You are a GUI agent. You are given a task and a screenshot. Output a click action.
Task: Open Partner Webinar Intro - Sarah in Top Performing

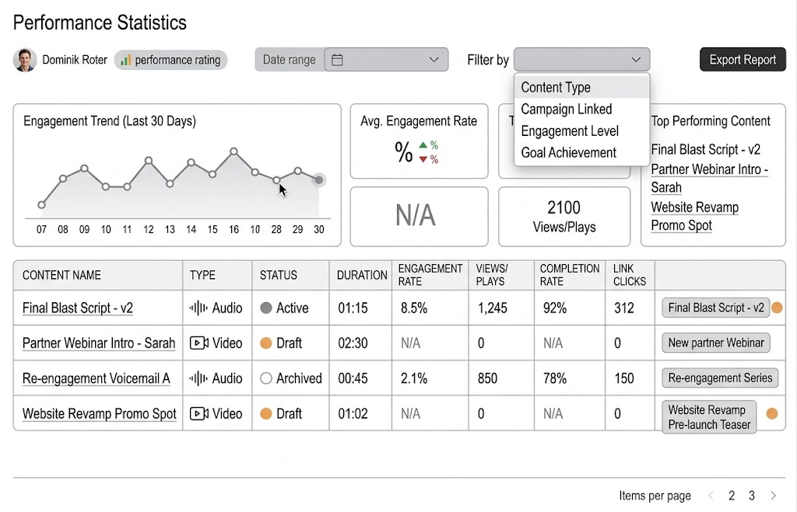(x=710, y=178)
